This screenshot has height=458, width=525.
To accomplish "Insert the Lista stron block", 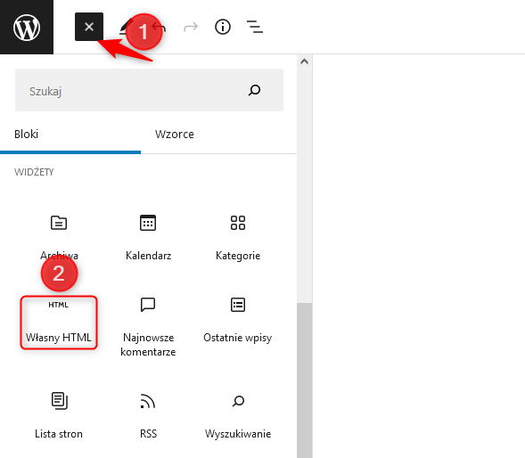I will (x=59, y=415).
